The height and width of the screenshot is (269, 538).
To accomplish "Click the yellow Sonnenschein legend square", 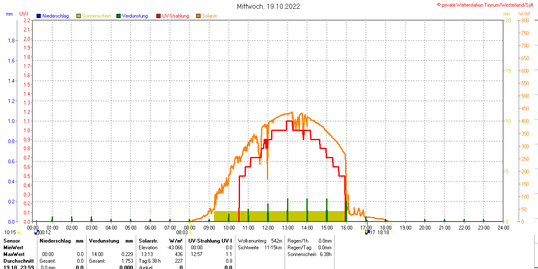I will (79, 16).
